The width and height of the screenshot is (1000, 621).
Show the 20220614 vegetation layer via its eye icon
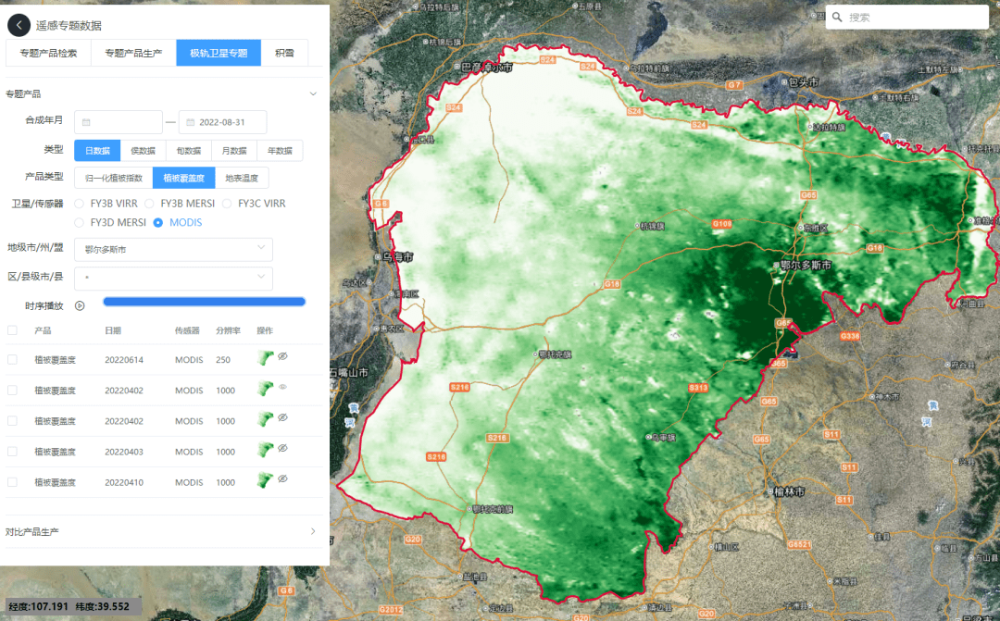tap(282, 356)
